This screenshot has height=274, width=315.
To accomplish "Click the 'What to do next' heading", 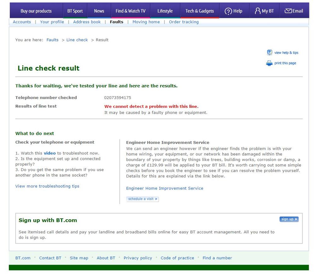I will click(35, 133).
